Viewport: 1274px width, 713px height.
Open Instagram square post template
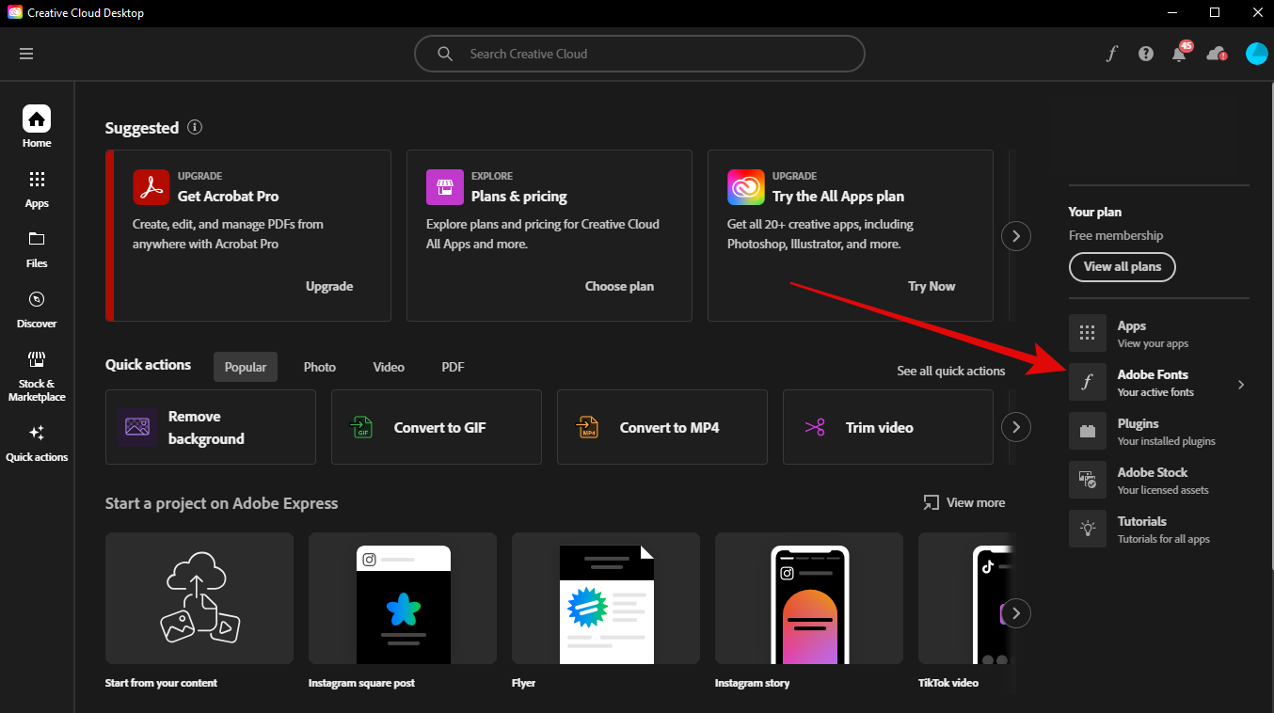[403, 598]
